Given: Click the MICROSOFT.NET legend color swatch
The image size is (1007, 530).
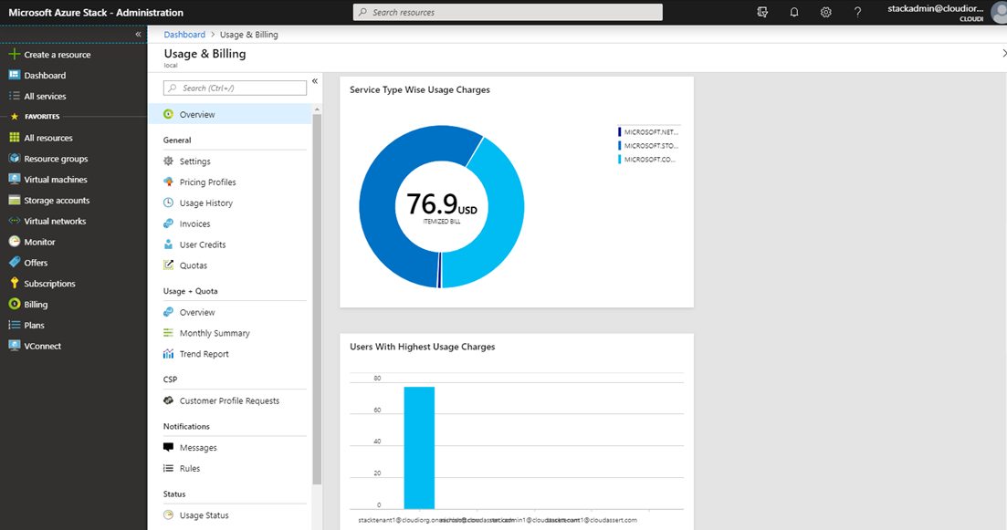Looking at the screenshot, I should [620, 132].
